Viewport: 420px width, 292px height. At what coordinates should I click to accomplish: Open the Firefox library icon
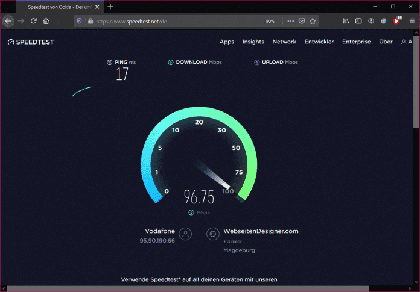click(346, 21)
